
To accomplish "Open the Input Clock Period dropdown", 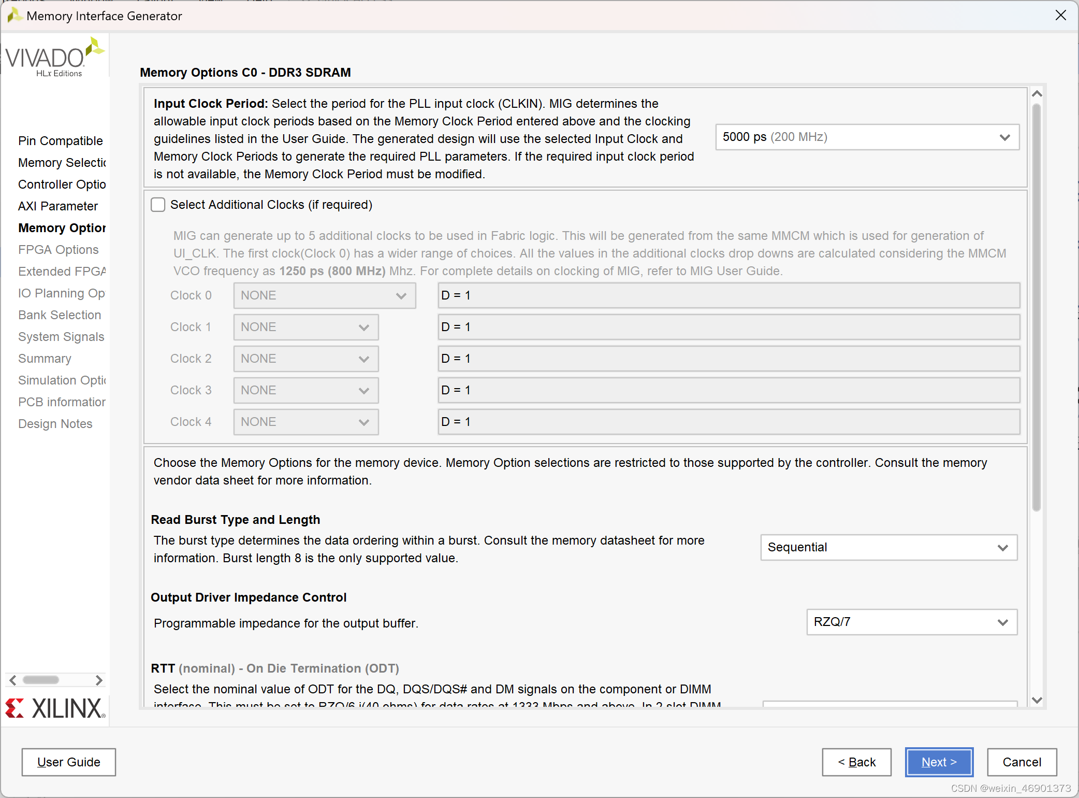I will (x=867, y=137).
